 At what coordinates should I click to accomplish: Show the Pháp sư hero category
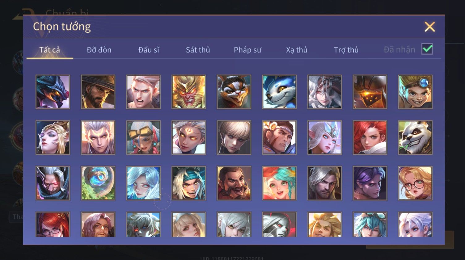247,50
